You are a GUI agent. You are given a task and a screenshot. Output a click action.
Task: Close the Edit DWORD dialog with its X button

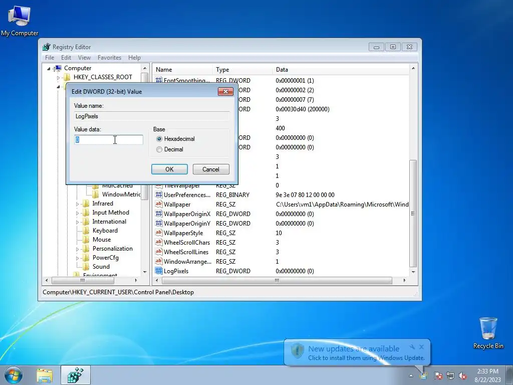(x=225, y=91)
